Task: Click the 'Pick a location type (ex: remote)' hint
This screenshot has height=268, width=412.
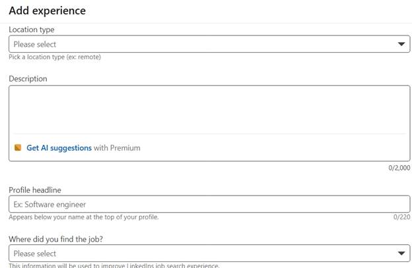Action: point(55,57)
